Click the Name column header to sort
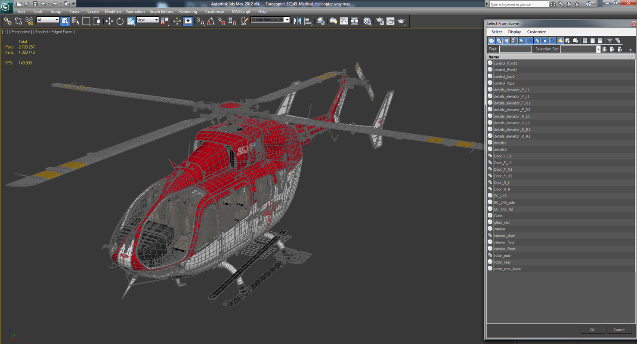 pyautogui.click(x=560, y=57)
